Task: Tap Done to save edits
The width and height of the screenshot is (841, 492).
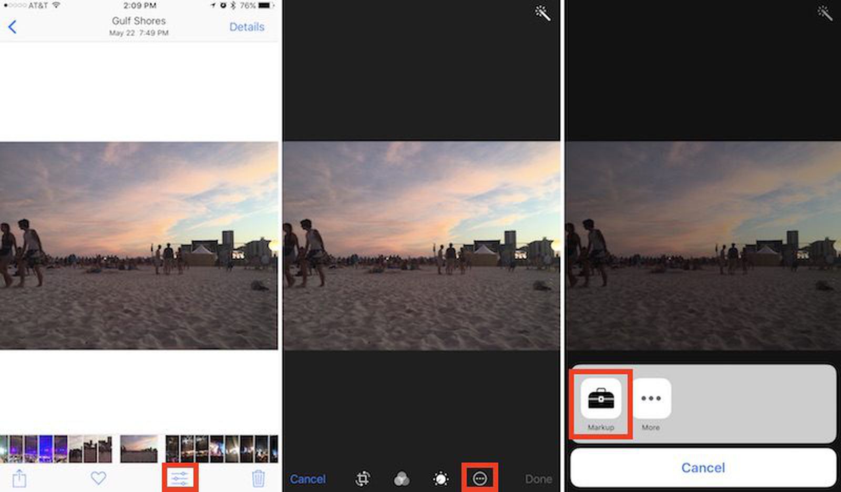Action: 538,479
